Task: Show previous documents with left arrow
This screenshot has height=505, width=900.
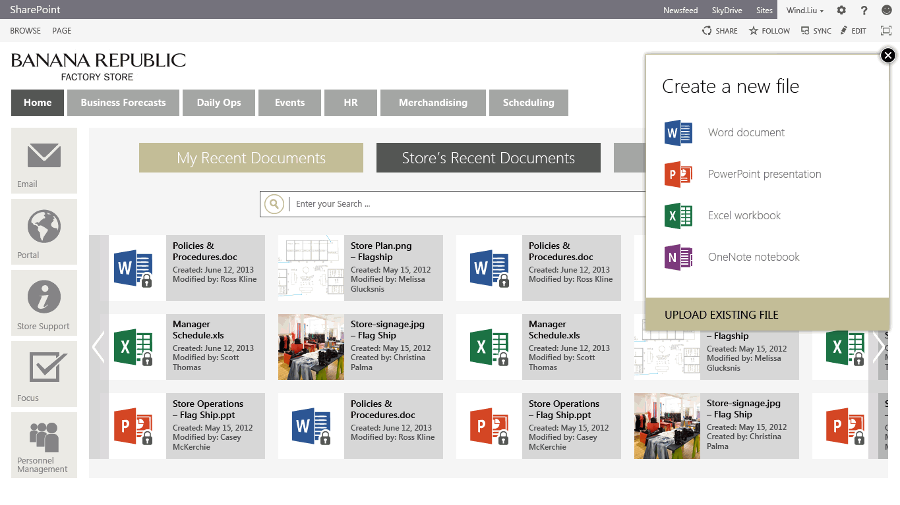Action: [x=98, y=347]
